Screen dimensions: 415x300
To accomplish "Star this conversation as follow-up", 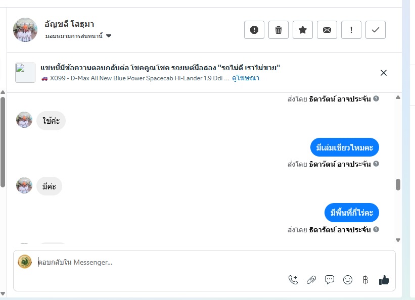I will pyautogui.click(x=302, y=30).
